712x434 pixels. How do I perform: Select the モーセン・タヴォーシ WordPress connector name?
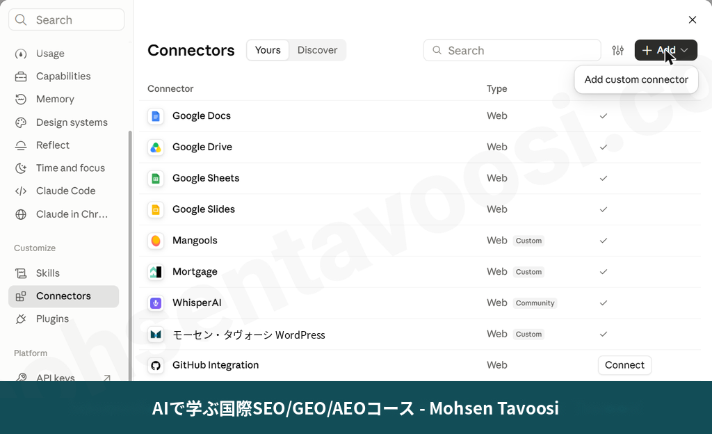tap(249, 335)
